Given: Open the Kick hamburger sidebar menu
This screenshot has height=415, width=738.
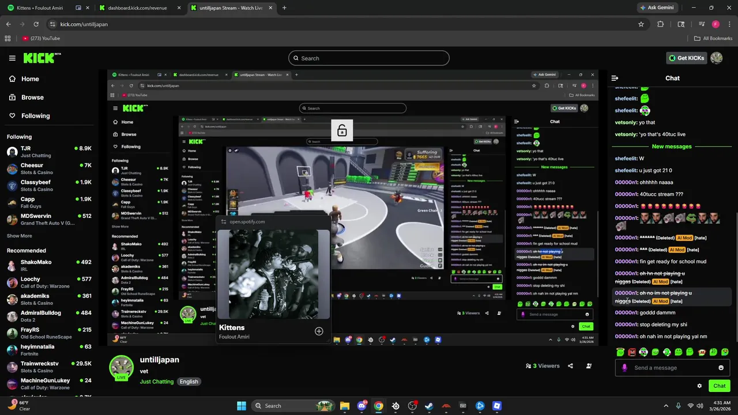Looking at the screenshot, I should pyautogui.click(x=12, y=58).
